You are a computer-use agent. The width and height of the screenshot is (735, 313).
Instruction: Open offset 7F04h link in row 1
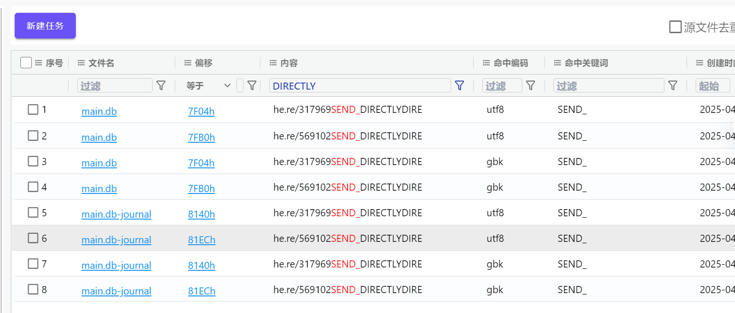tap(201, 112)
